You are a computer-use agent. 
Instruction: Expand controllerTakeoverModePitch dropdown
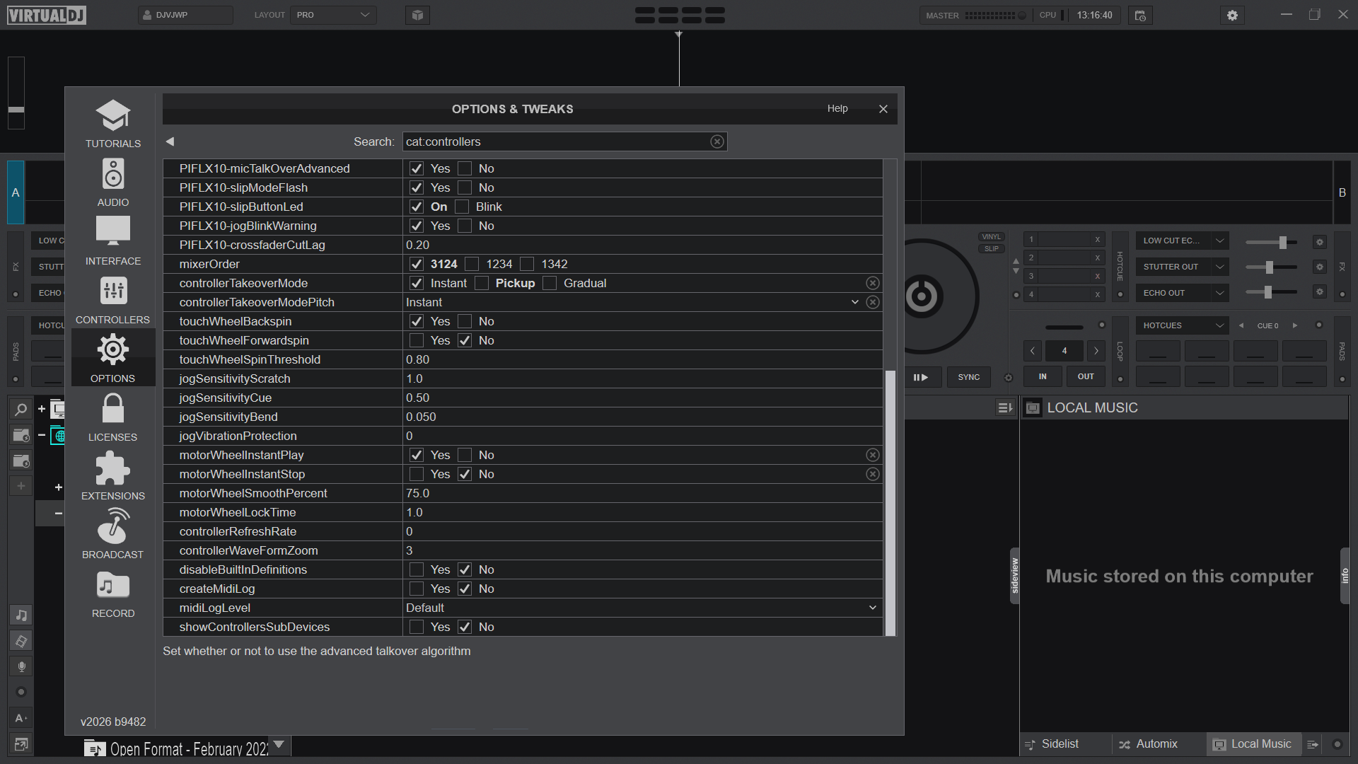pyautogui.click(x=855, y=302)
